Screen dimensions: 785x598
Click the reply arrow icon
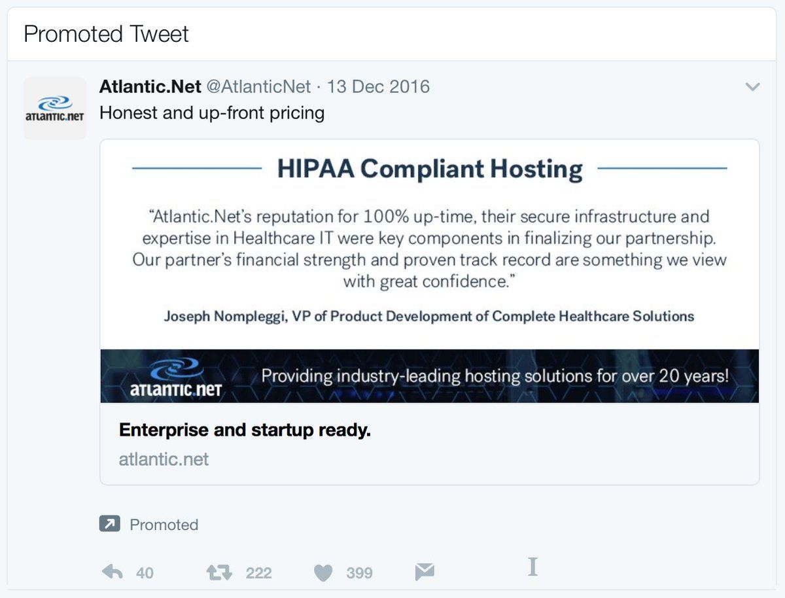click(113, 572)
